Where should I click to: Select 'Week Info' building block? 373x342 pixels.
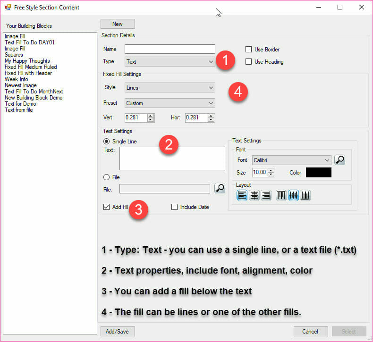coord(16,79)
